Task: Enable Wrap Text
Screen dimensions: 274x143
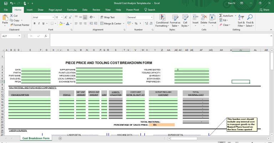Action: point(107,17)
